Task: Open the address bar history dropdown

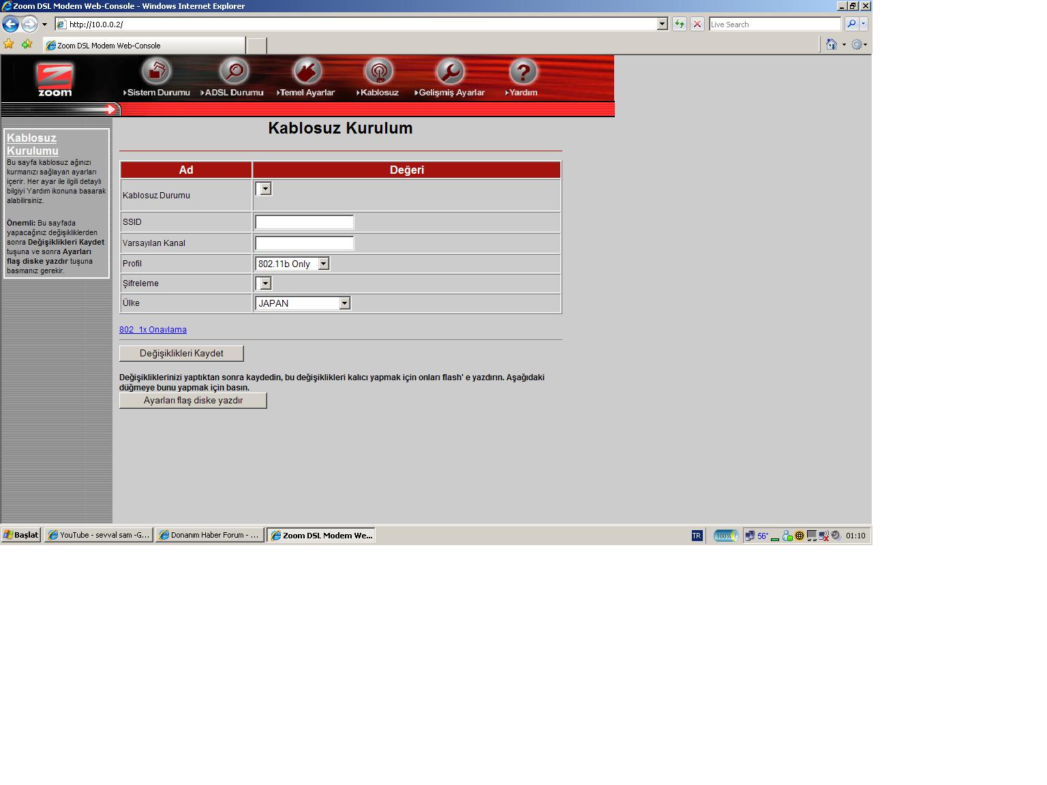Action: (x=662, y=24)
